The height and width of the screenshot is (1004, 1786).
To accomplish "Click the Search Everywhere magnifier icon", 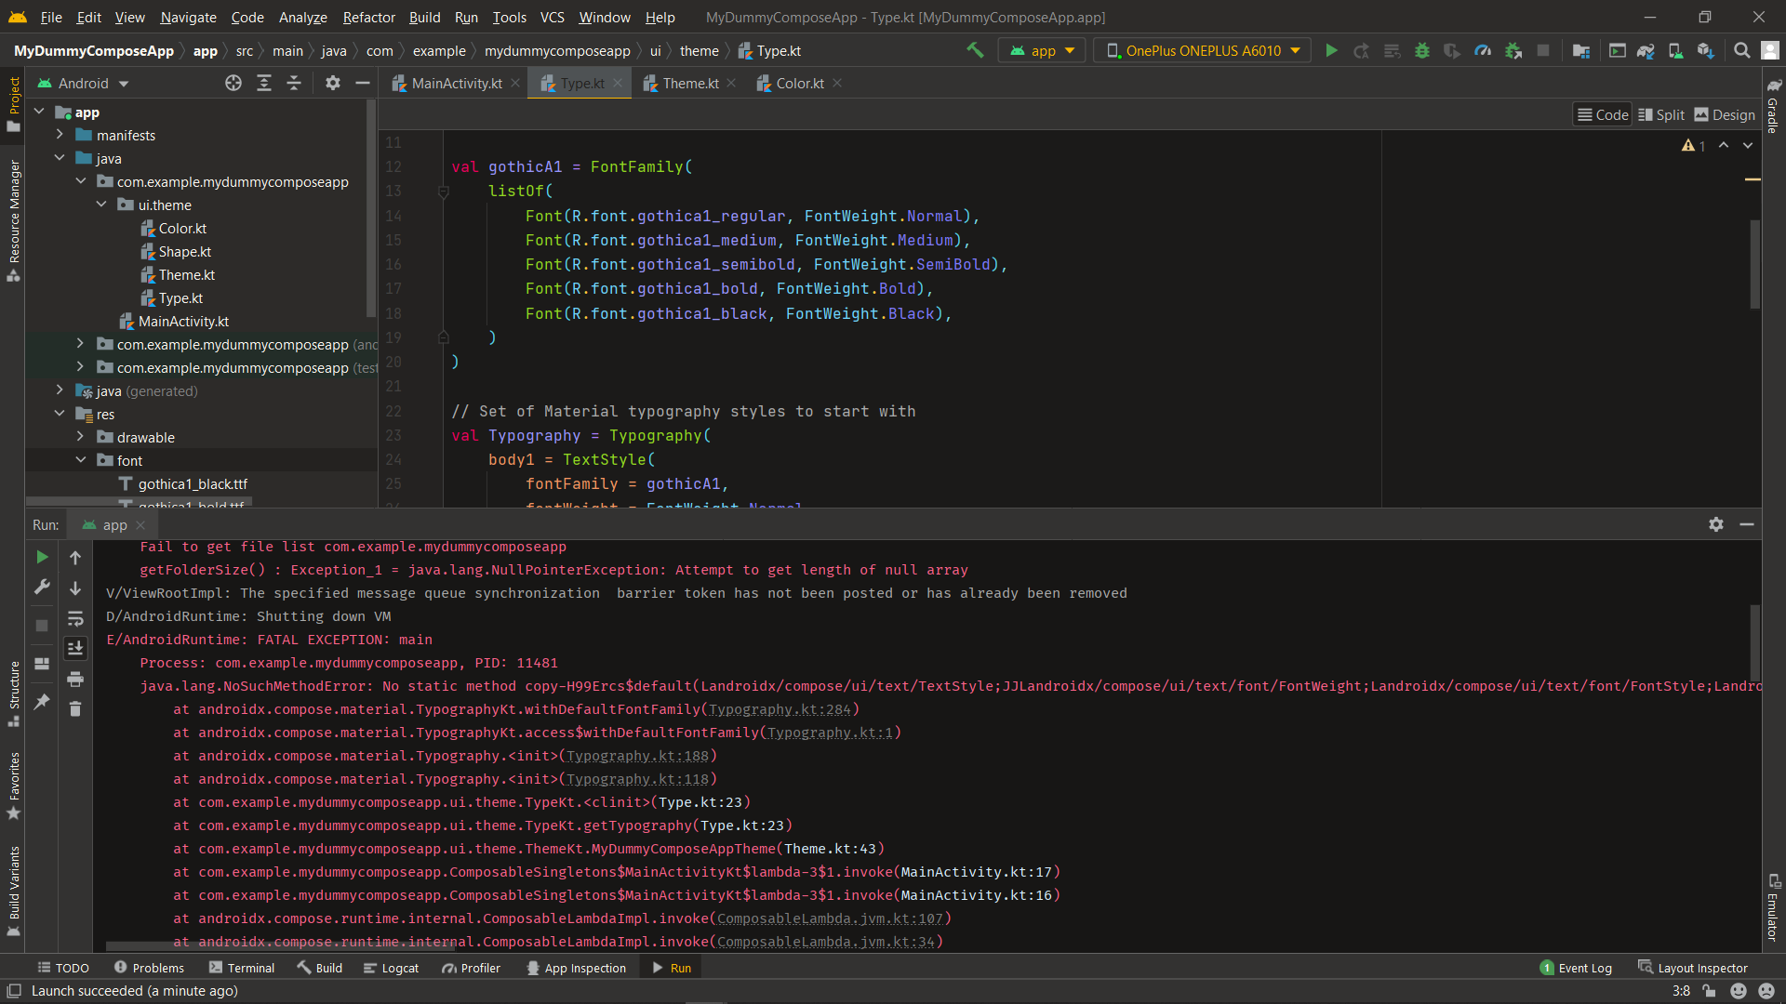I will pyautogui.click(x=1741, y=50).
